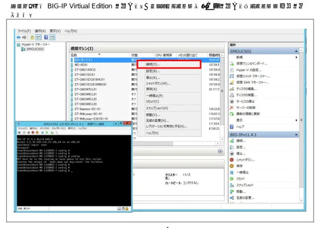
Task: Choose レプリケーションを有効にする in context menu
Action: [169, 126]
